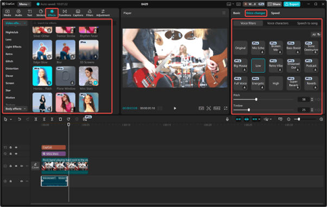Screen dimensions: 327x207
Task: Open the Text tool panel
Action: [30, 13]
